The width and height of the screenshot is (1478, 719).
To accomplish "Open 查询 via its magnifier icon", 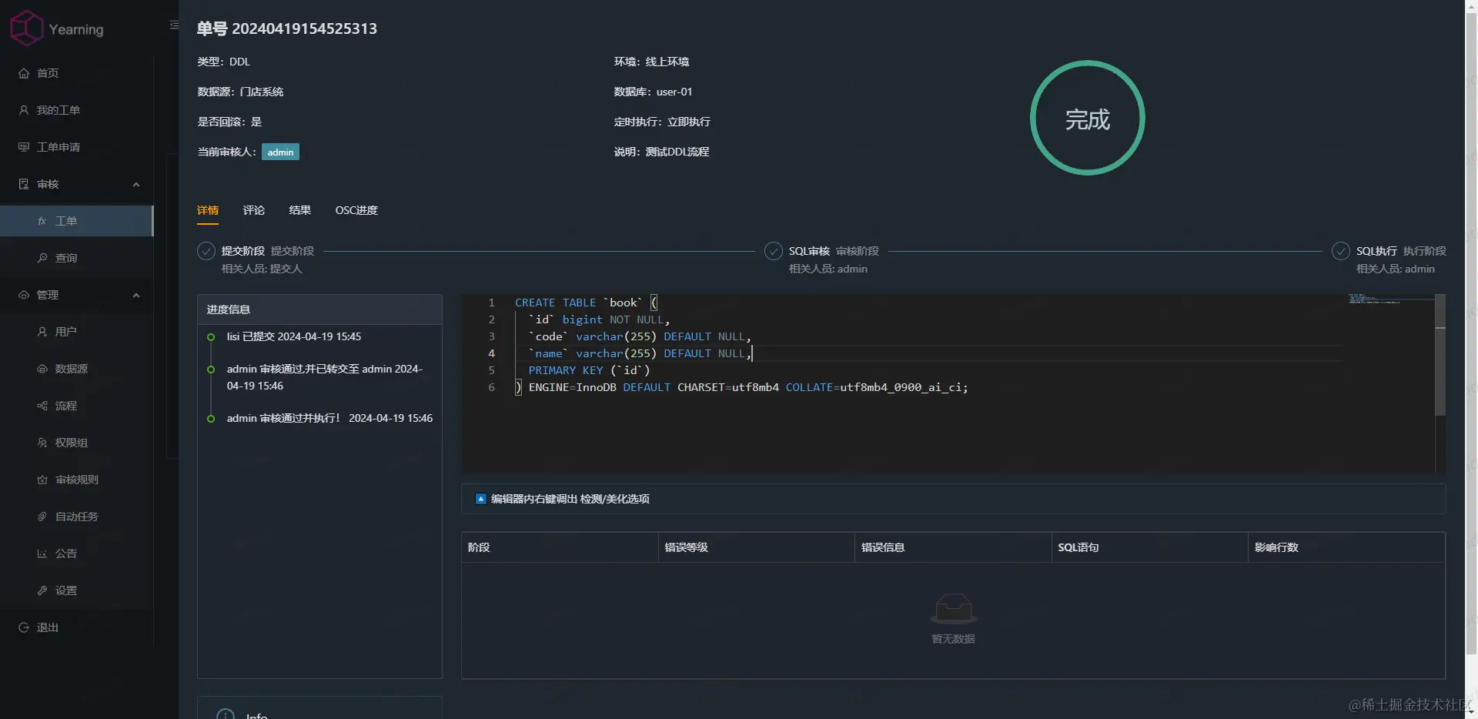I will point(42,258).
